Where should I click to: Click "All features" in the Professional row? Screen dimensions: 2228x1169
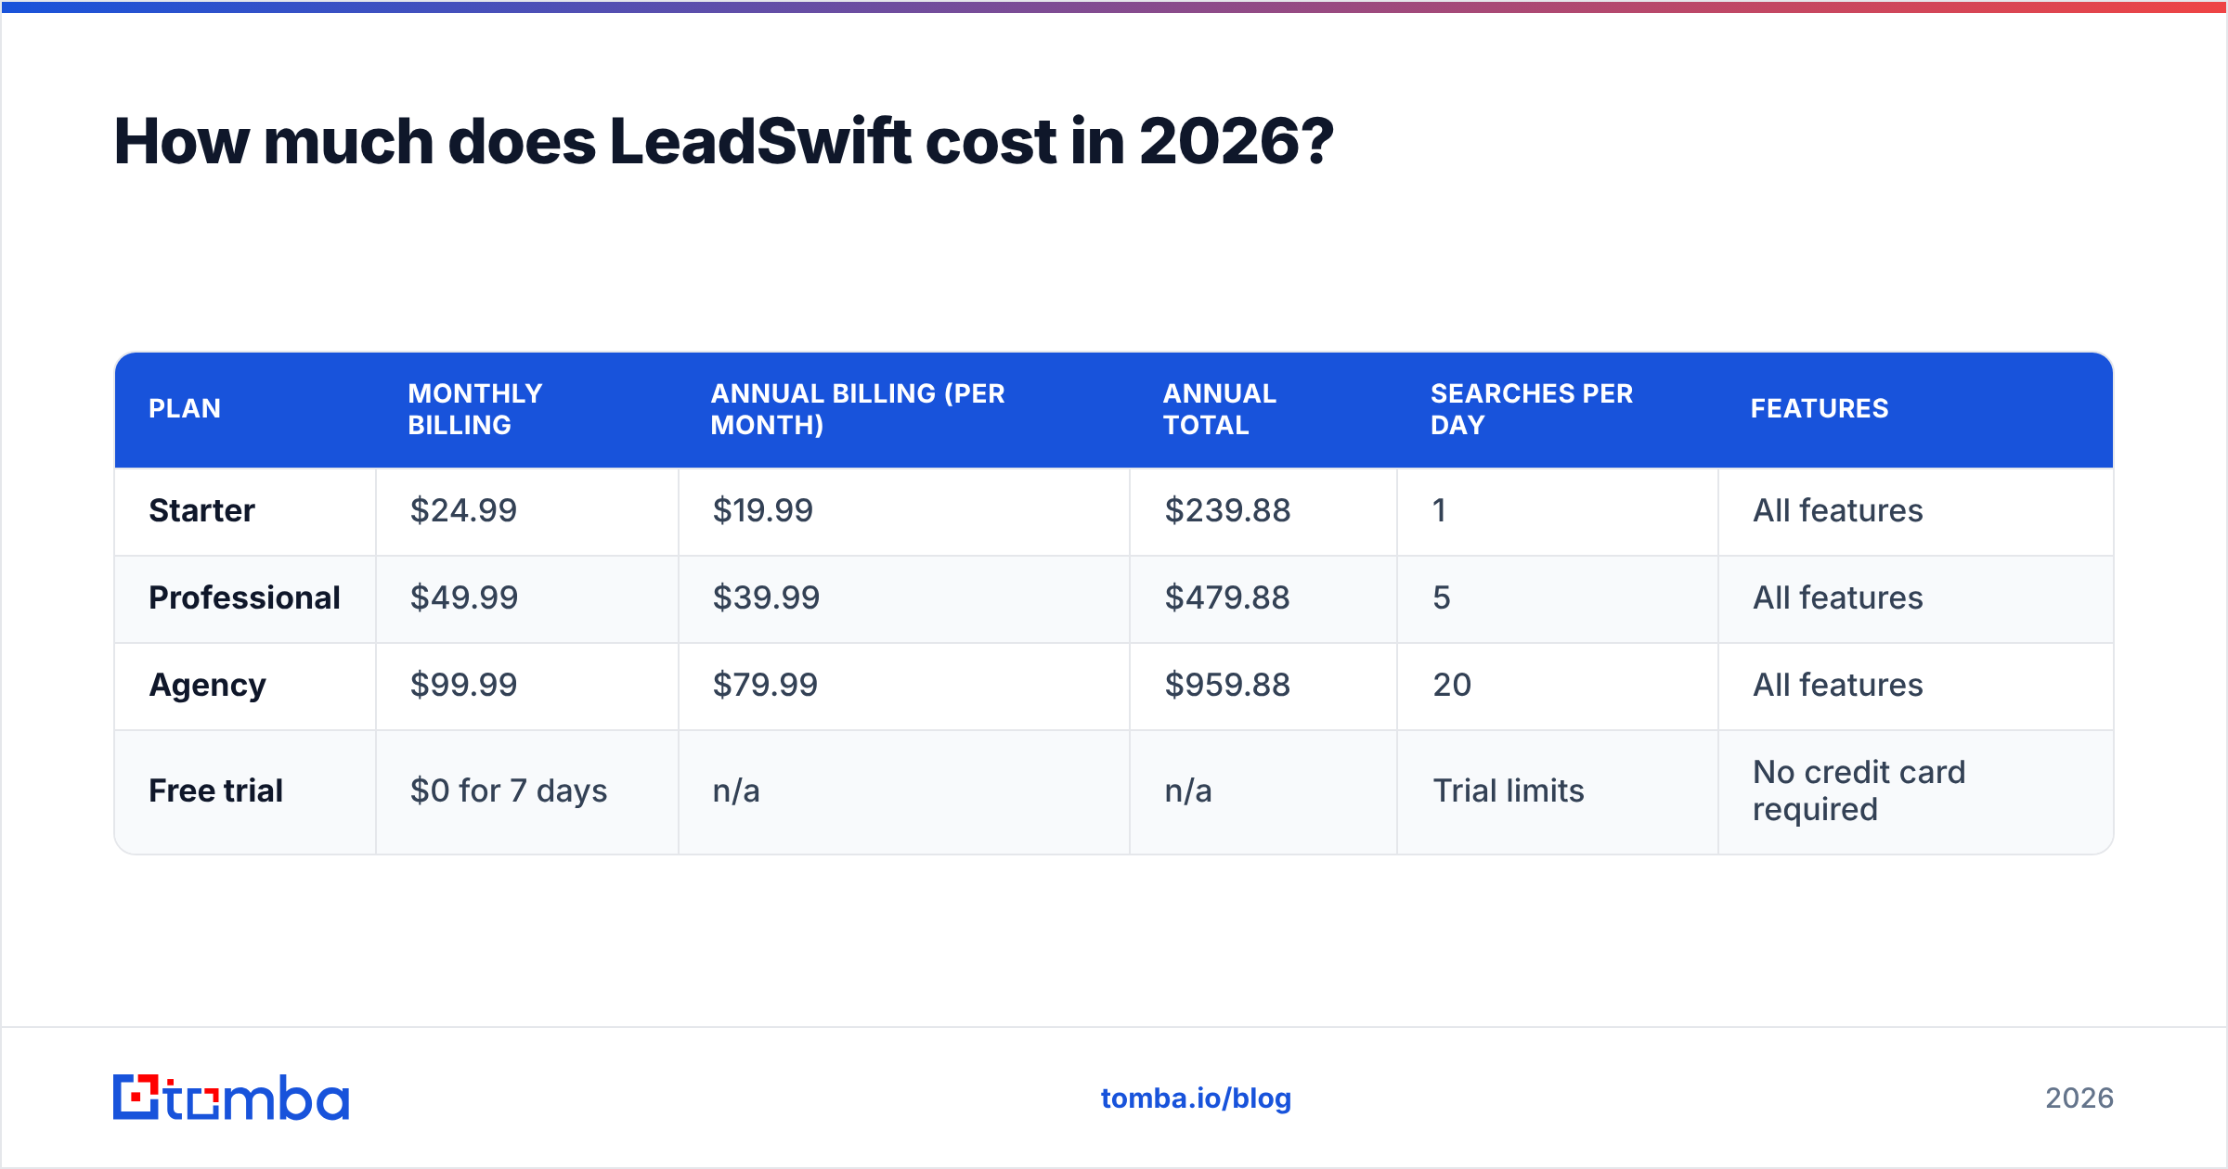pyautogui.click(x=1838, y=597)
